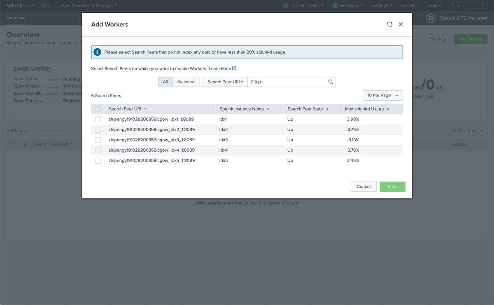Open the 10 Per Page dropdown
The image size is (494, 305).
[382, 95]
